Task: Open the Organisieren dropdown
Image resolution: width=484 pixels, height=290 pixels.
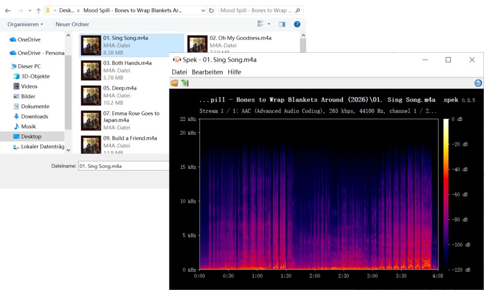Action: point(25,24)
